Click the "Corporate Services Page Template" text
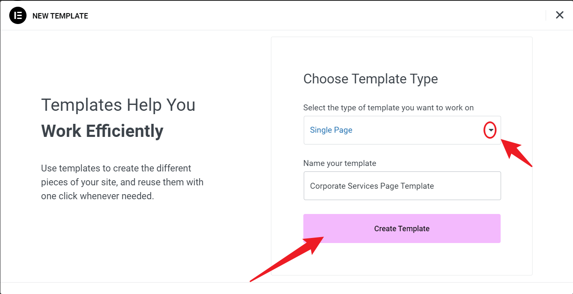The height and width of the screenshot is (294, 573). (372, 186)
